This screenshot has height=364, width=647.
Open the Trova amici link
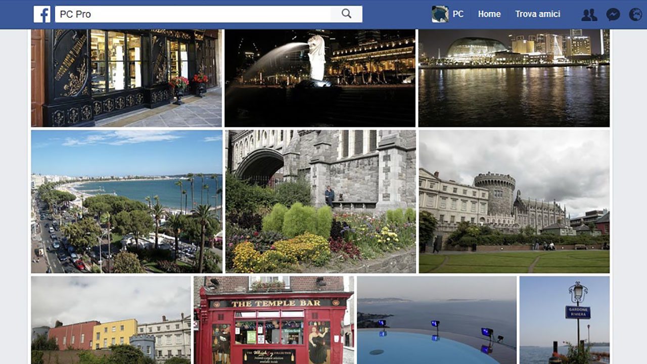click(x=537, y=14)
